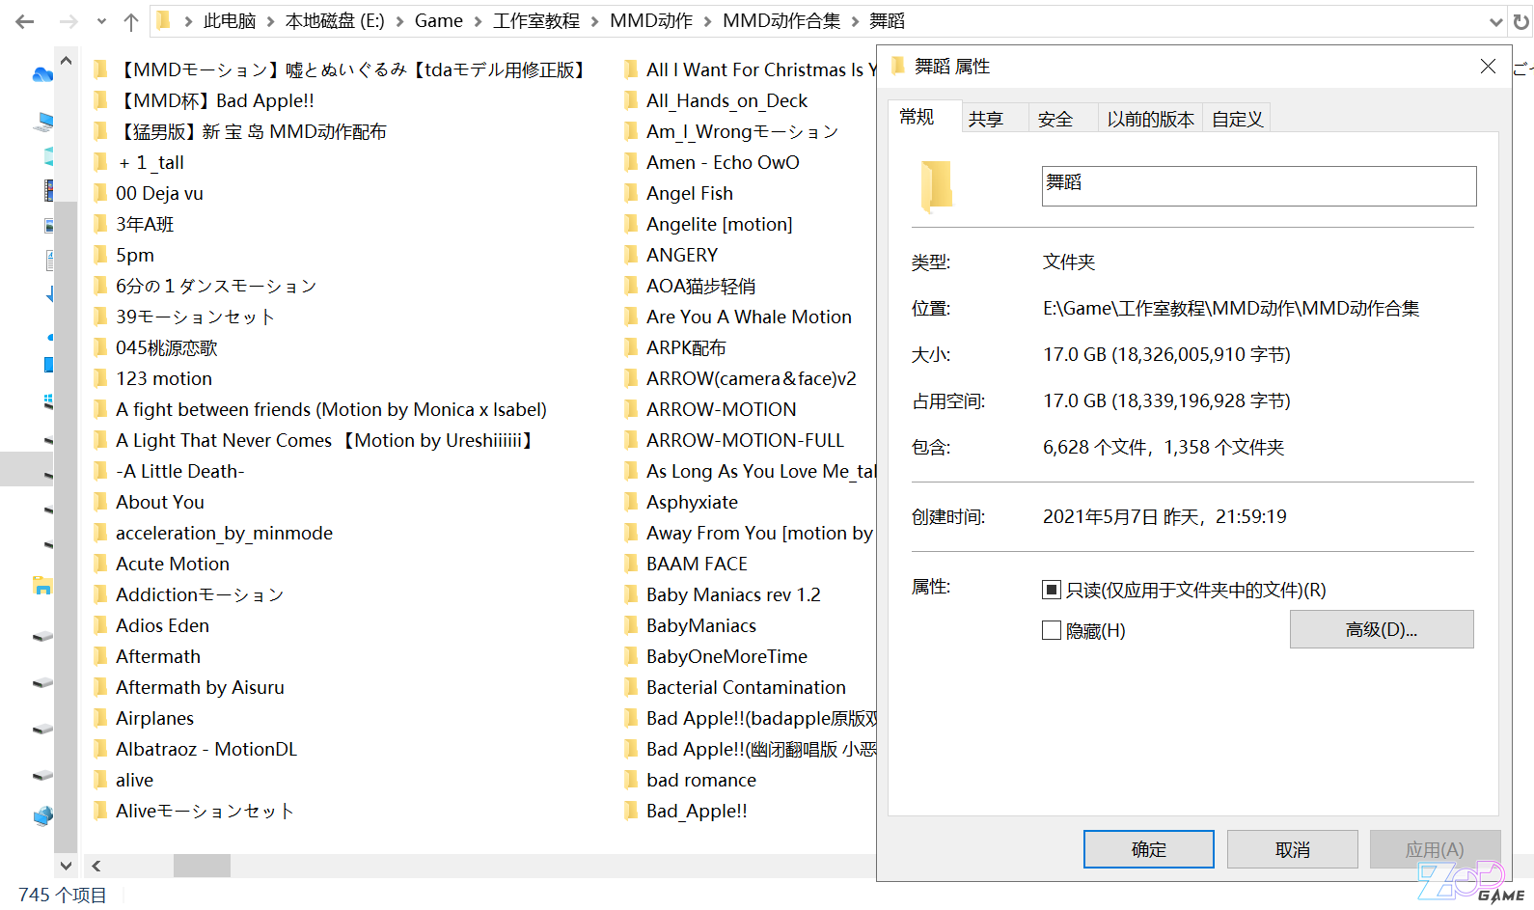This screenshot has width=1534, height=910.
Task: Expand the chevron after 'Game' breadcrumb
Action: (x=478, y=21)
